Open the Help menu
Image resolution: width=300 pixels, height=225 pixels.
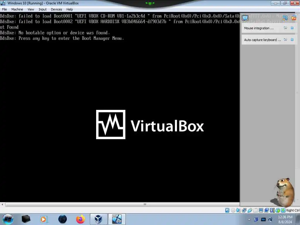(69, 9)
